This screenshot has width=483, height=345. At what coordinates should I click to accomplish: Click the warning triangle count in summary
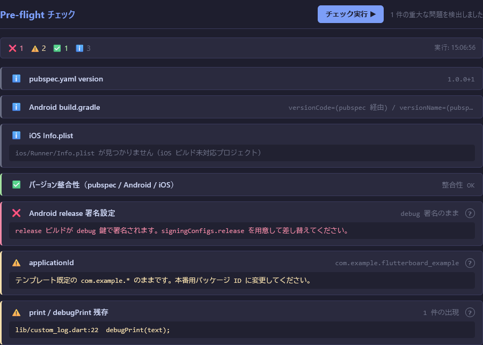(39, 48)
